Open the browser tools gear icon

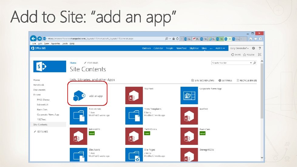point(260,39)
